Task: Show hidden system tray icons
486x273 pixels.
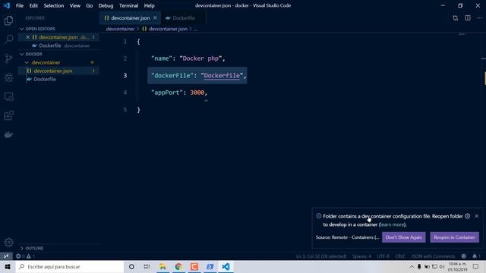Action: [412, 266]
